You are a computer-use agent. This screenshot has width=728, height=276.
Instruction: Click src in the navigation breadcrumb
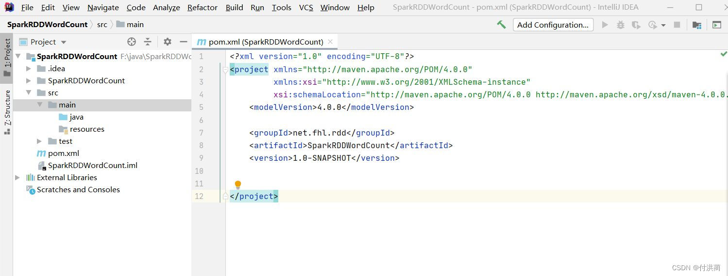[102, 24]
